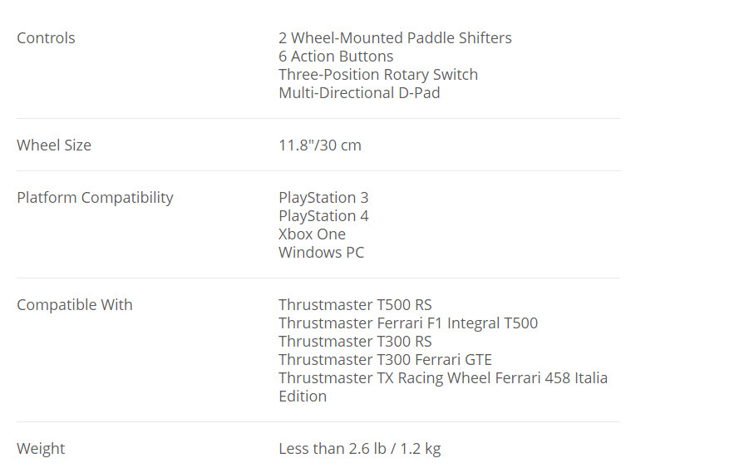Screen dimensions: 744x468
Task: Click the 11.8"/30 cm value
Action: point(320,145)
